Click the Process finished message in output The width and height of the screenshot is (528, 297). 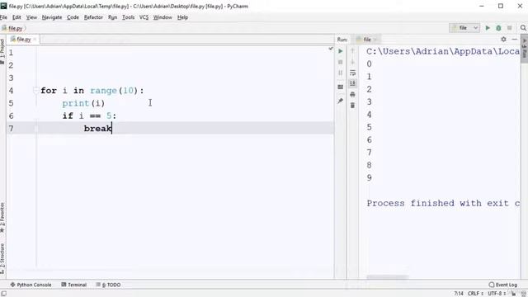coord(443,204)
